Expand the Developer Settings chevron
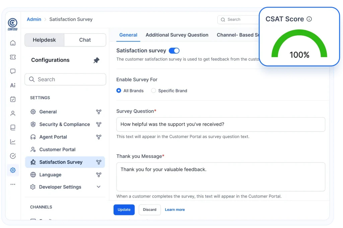 pyautogui.click(x=99, y=187)
